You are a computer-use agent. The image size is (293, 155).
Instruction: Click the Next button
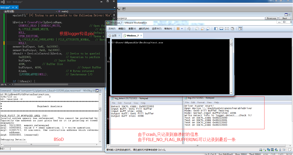[x=284, y=18]
